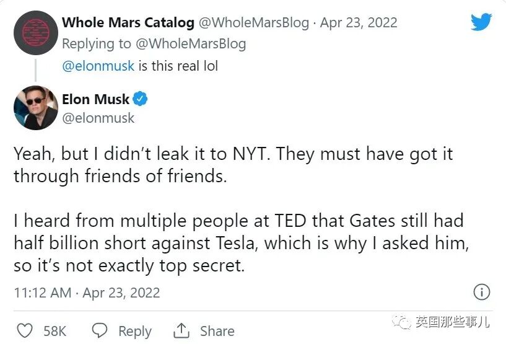Viewport: 506px width, 344px height.
Task: Click the share upload icon
Action: click(x=181, y=331)
